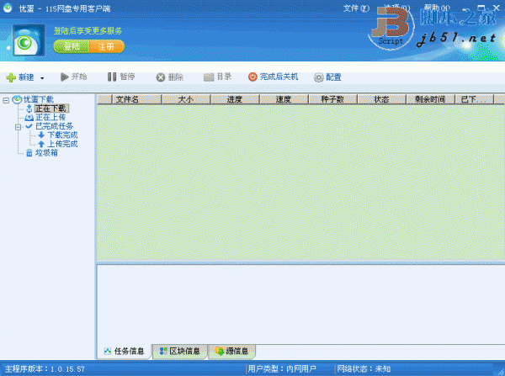The image size is (505, 376).
Task: Toggle 完成后关机 power icon
Action: click(252, 77)
